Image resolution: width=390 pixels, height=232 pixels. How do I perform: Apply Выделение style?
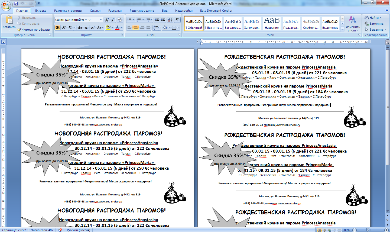(x=330, y=24)
